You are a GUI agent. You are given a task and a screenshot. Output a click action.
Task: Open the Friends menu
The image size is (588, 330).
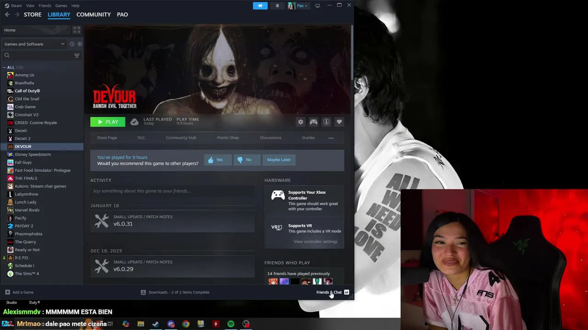click(45, 5)
